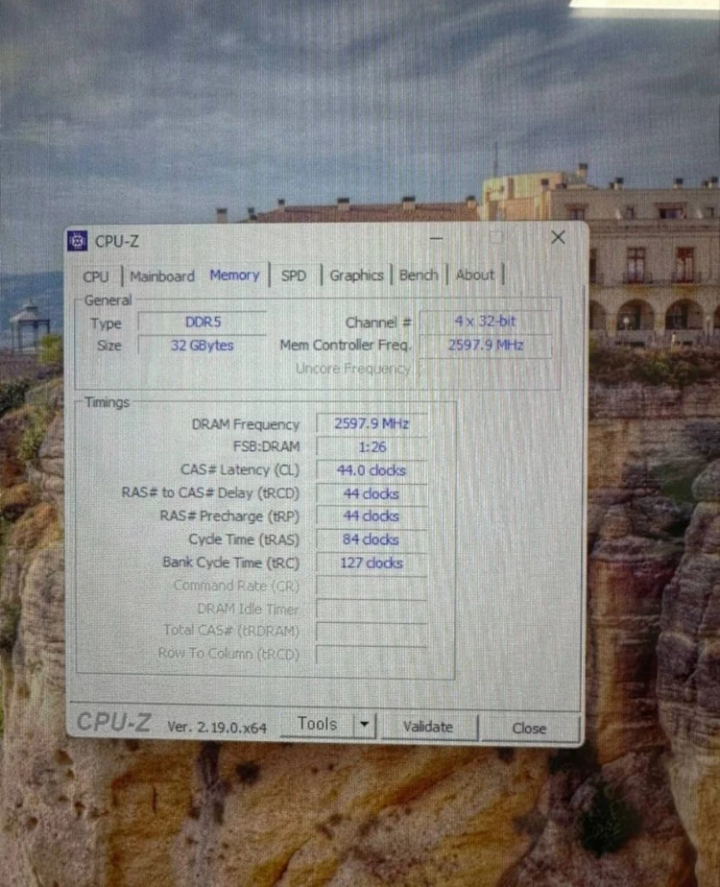Click the tRP 44 clocks value
The width and height of the screenshot is (720, 887).
coord(372,515)
